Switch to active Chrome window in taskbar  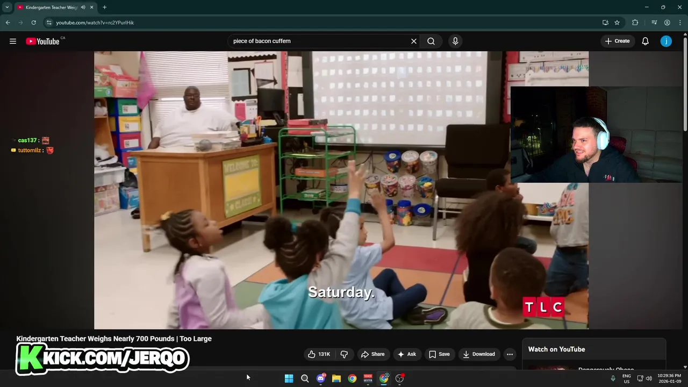(x=384, y=378)
